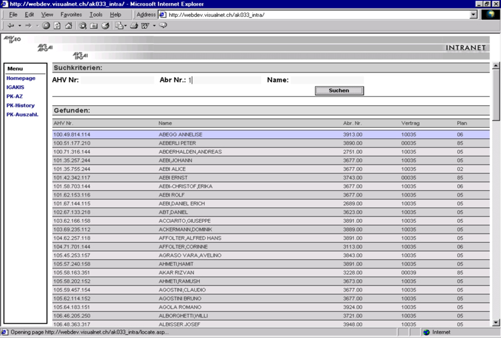The image size is (501, 338).
Task: Click the URL text in the Address bar
Action: click(216, 14)
